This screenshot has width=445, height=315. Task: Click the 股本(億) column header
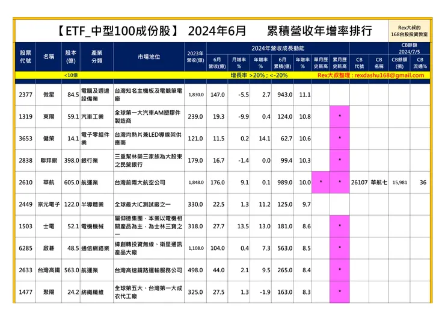(71, 57)
